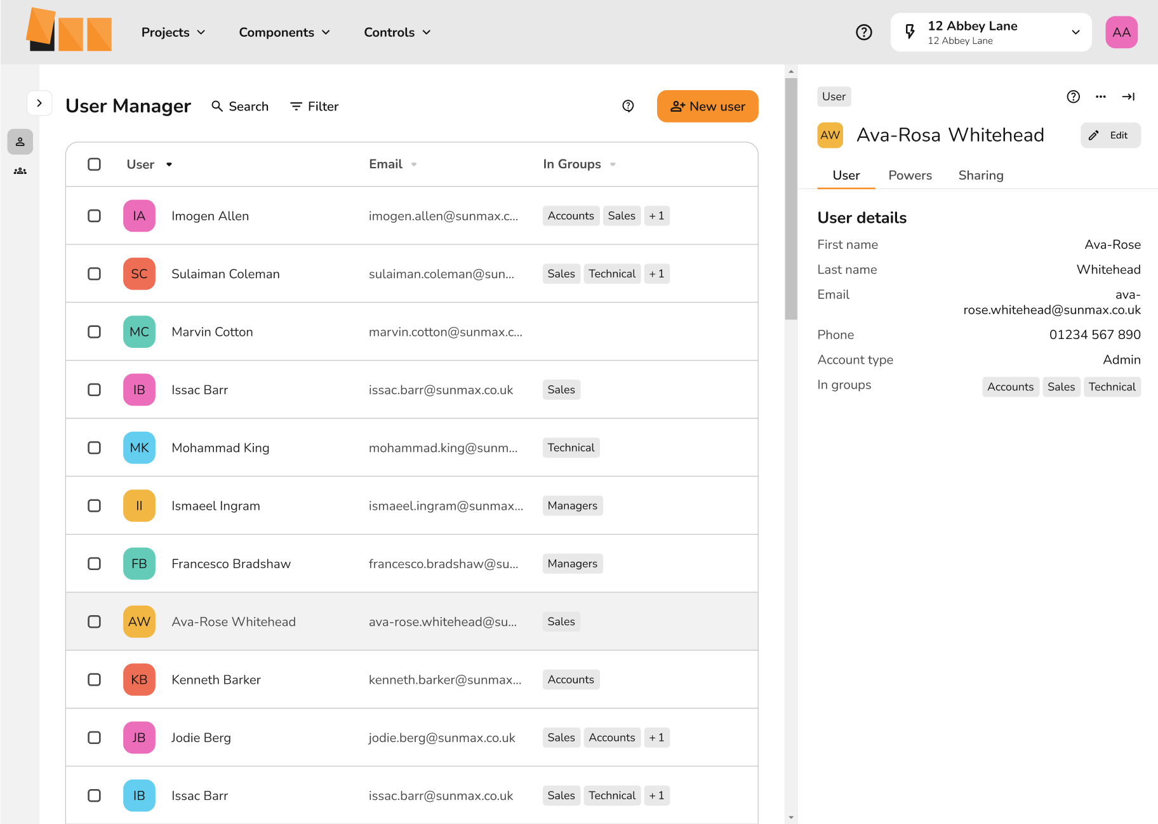This screenshot has height=824, width=1158.
Task: Click the Managers tag for Ismaeel Ingram
Action: 572,505
